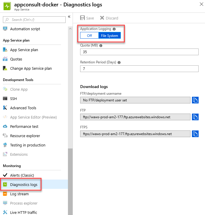
Task: Click the Quota (MB) field showing 35
Action: [139, 52]
